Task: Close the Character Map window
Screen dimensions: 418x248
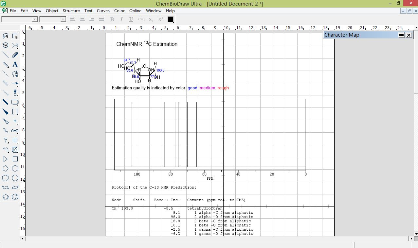Action: click(x=409, y=35)
